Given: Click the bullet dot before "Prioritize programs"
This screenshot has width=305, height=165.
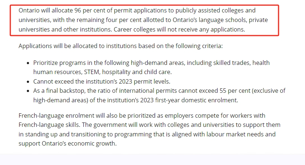Looking at the screenshot, I should click(28, 63).
